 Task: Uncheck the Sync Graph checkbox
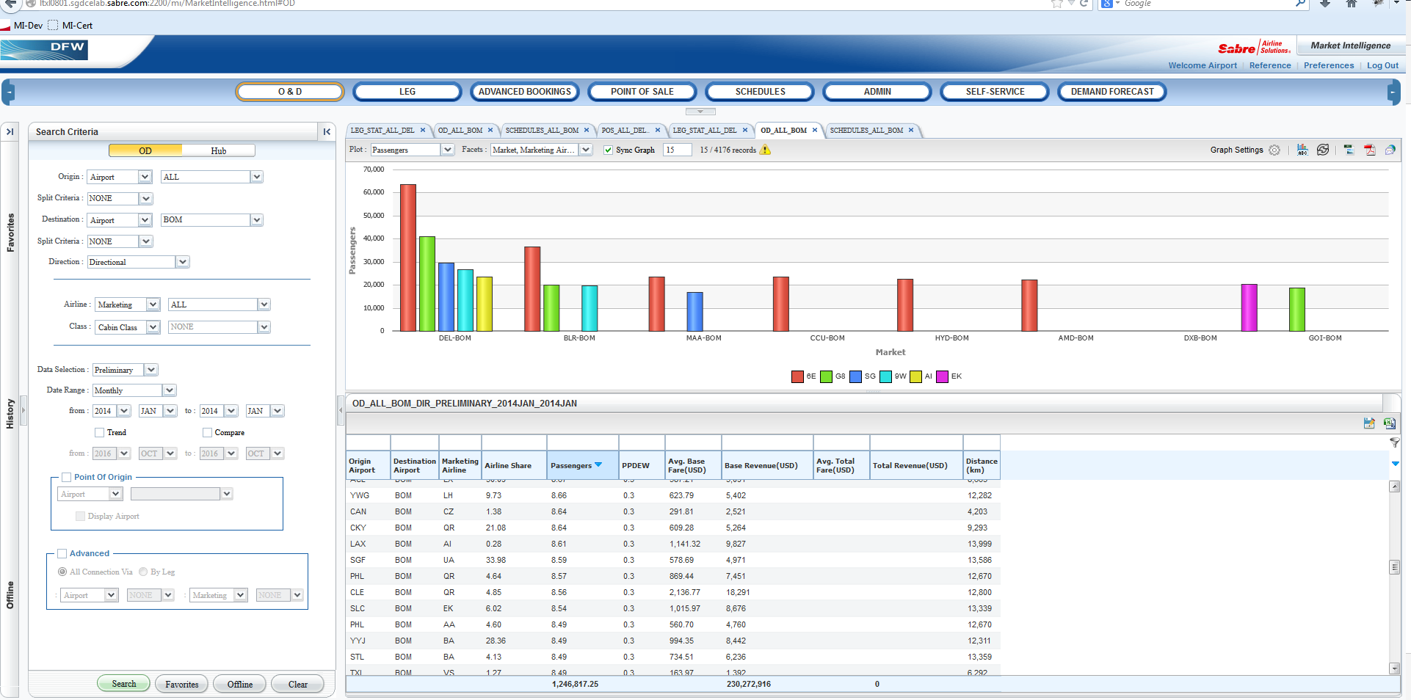tap(608, 150)
